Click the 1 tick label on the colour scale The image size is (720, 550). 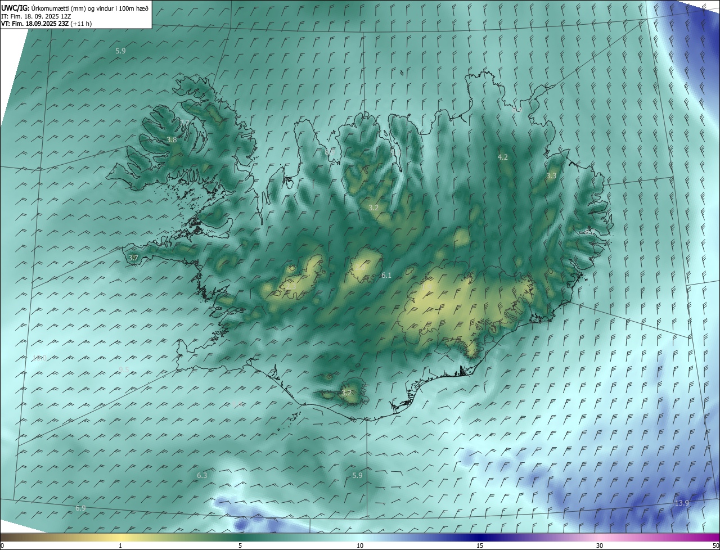[120, 546]
